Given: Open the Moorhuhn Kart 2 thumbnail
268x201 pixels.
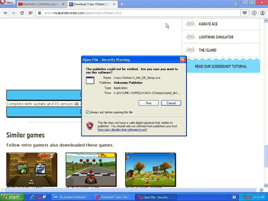Looking at the screenshot, I should coord(32,170).
